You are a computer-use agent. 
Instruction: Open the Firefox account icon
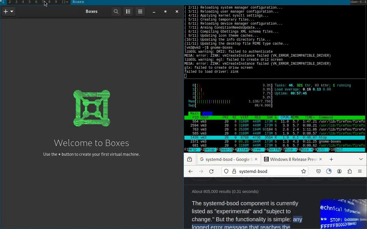point(339,171)
